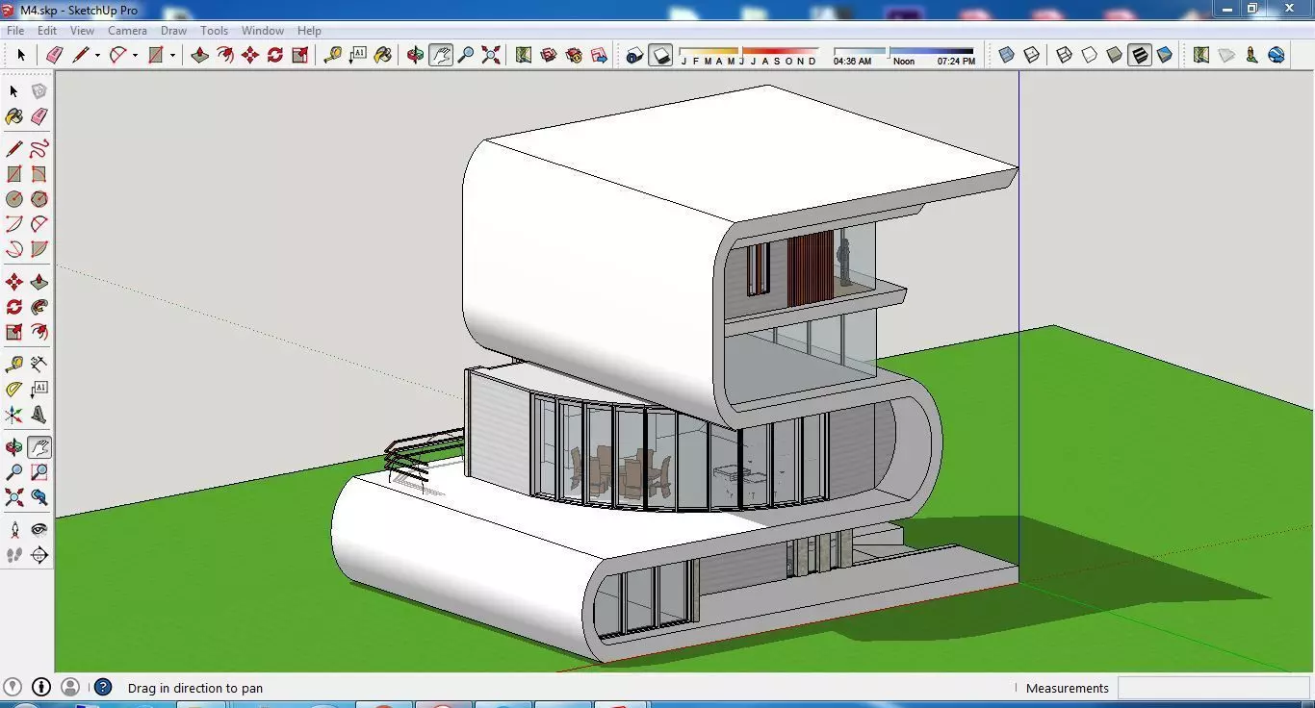The image size is (1315, 708).
Task: Select the Zoom Window tool
Action: click(x=39, y=472)
